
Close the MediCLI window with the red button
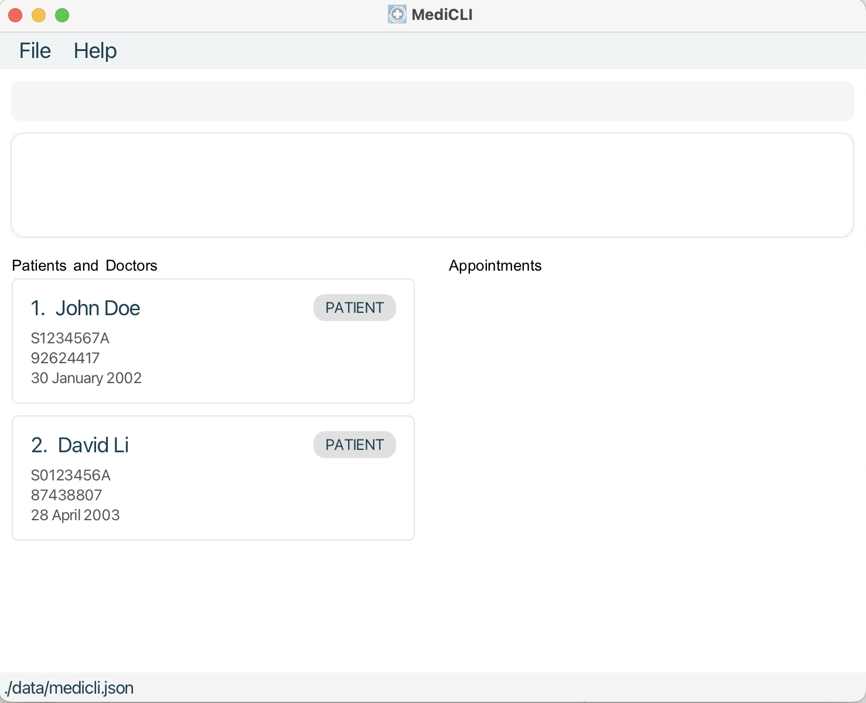coord(15,15)
